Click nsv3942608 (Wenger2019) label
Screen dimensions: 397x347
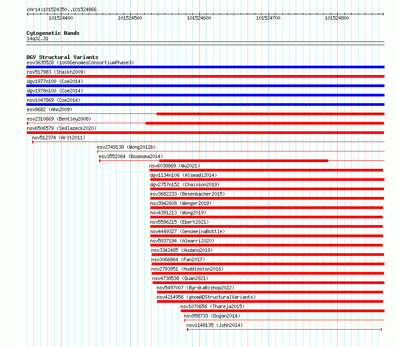181,203
